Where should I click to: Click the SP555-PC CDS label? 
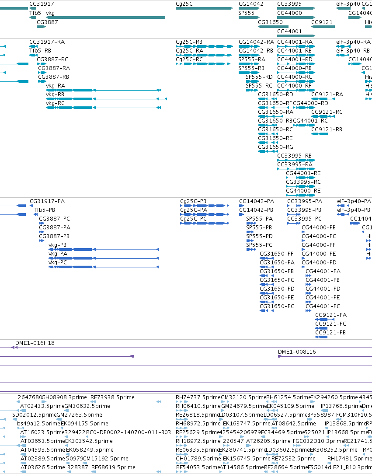pyautogui.click(x=259, y=245)
